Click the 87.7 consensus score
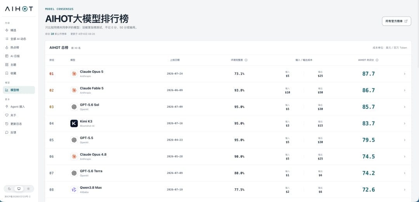Image resolution: width=419 pixels, height=202 pixels. click(x=369, y=74)
